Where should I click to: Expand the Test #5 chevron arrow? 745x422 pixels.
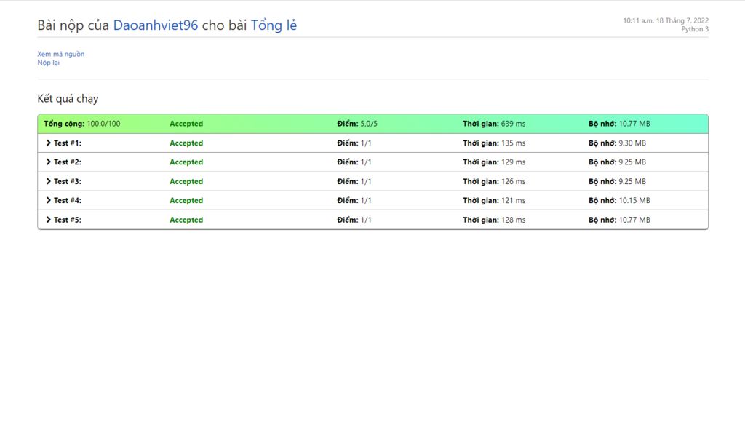click(48, 220)
